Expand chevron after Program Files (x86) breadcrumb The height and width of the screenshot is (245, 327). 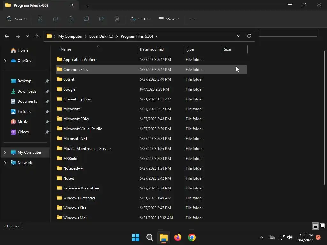156,36
